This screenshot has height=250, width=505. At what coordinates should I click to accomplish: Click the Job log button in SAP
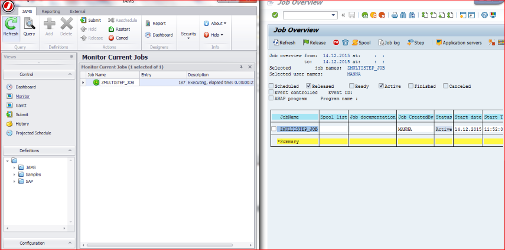point(389,42)
